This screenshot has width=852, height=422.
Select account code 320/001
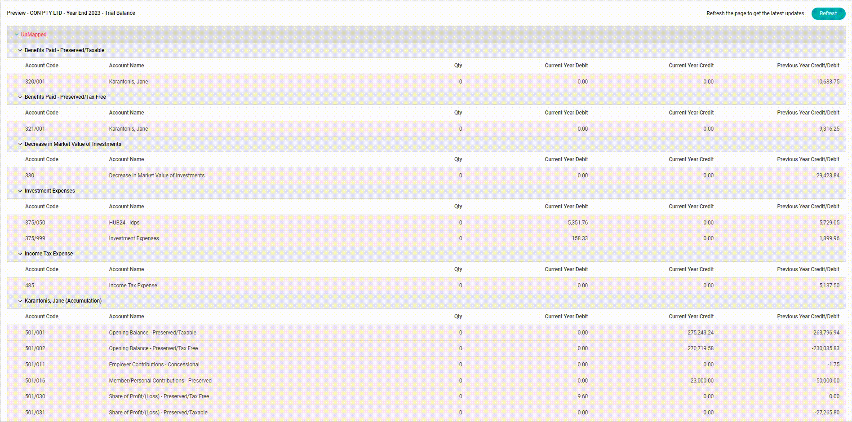pos(35,82)
